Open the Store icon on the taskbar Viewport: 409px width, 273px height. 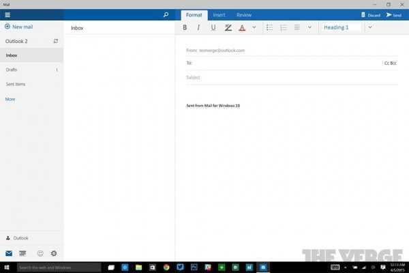tap(152, 268)
